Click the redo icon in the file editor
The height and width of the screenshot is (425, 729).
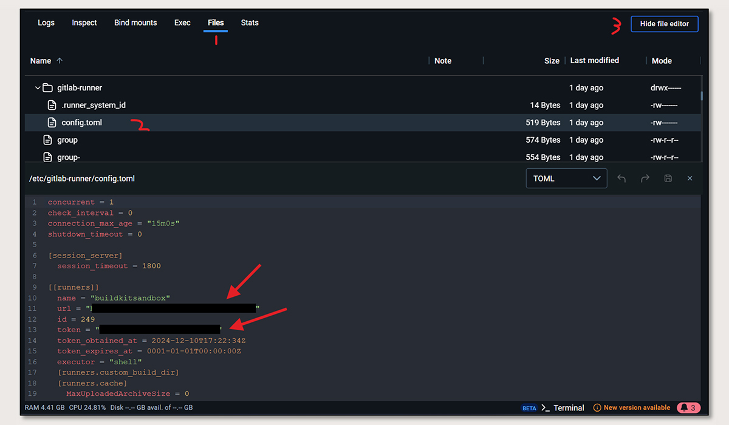click(x=645, y=178)
